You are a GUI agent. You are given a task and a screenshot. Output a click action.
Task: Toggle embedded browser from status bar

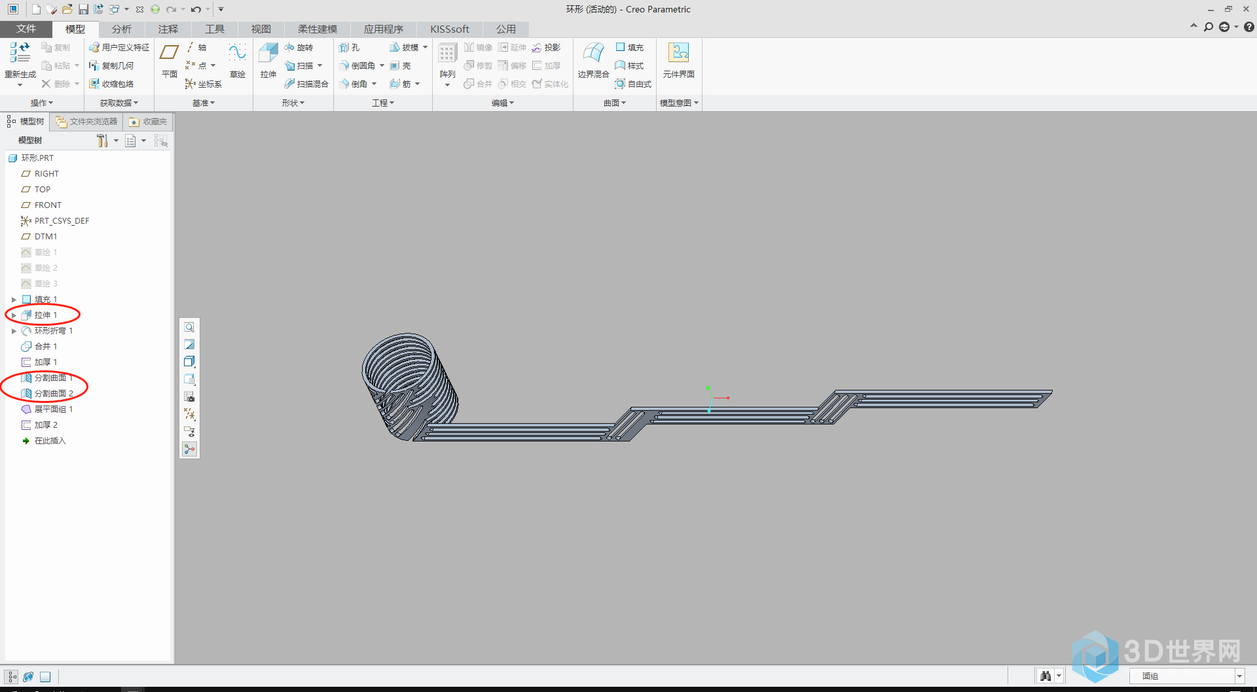click(x=28, y=677)
